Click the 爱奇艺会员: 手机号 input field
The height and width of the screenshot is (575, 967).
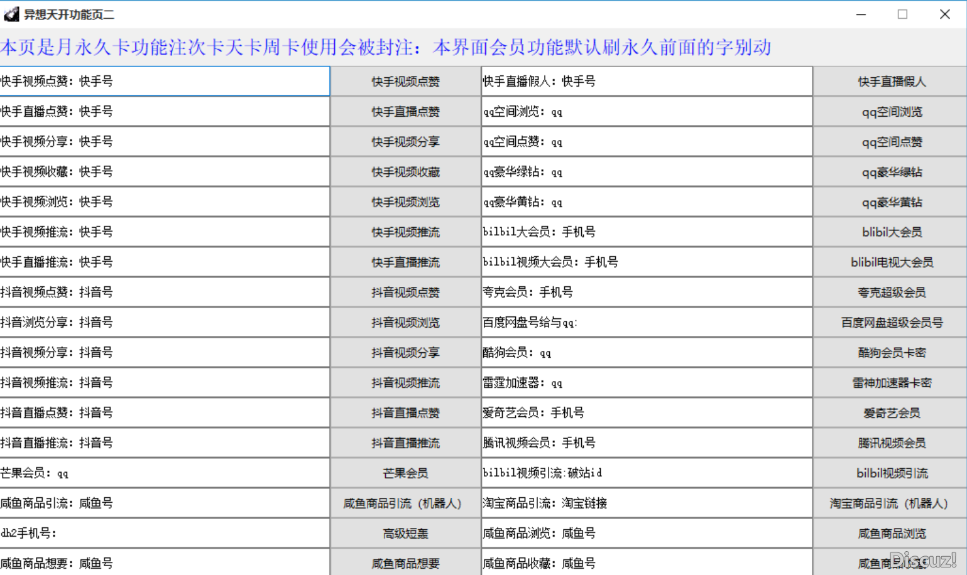tap(647, 413)
